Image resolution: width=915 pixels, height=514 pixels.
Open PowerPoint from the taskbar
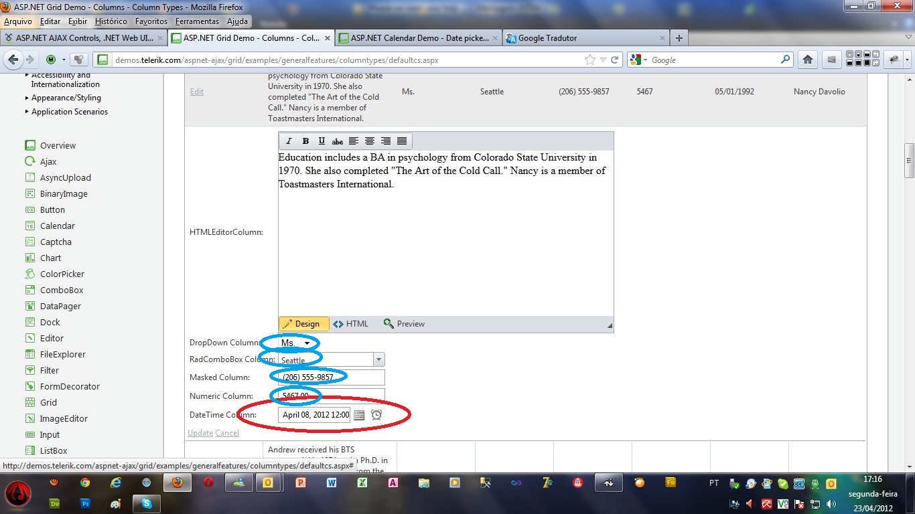pyautogui.click(x=301, y=483)
